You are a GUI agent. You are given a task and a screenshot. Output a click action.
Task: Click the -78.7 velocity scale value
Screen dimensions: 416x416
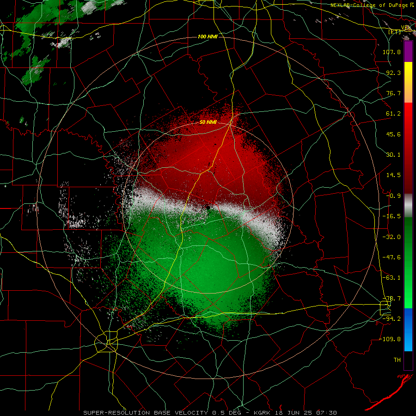[392, 299]
